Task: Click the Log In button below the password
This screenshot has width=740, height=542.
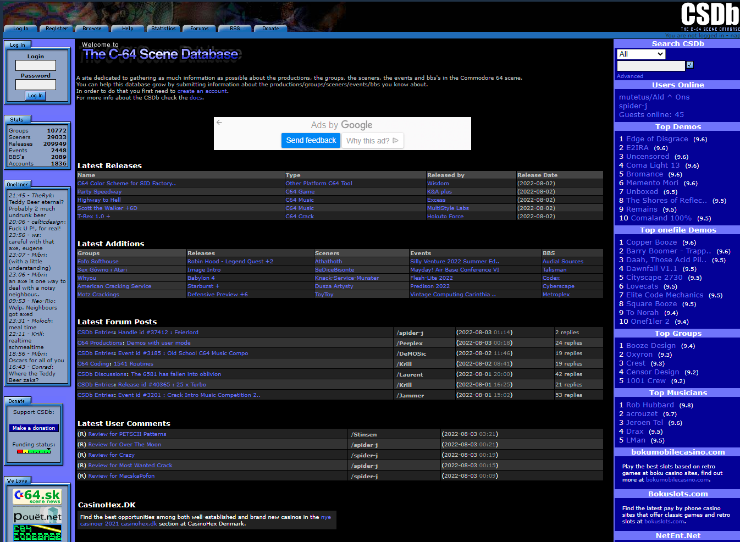Action: pyautogui.click(x=35, y=96)
